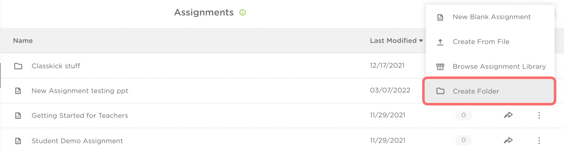Click the document icon for New Assignment testing ppt
The width and height of the screenshot is (564, 153).
point(18,91)
